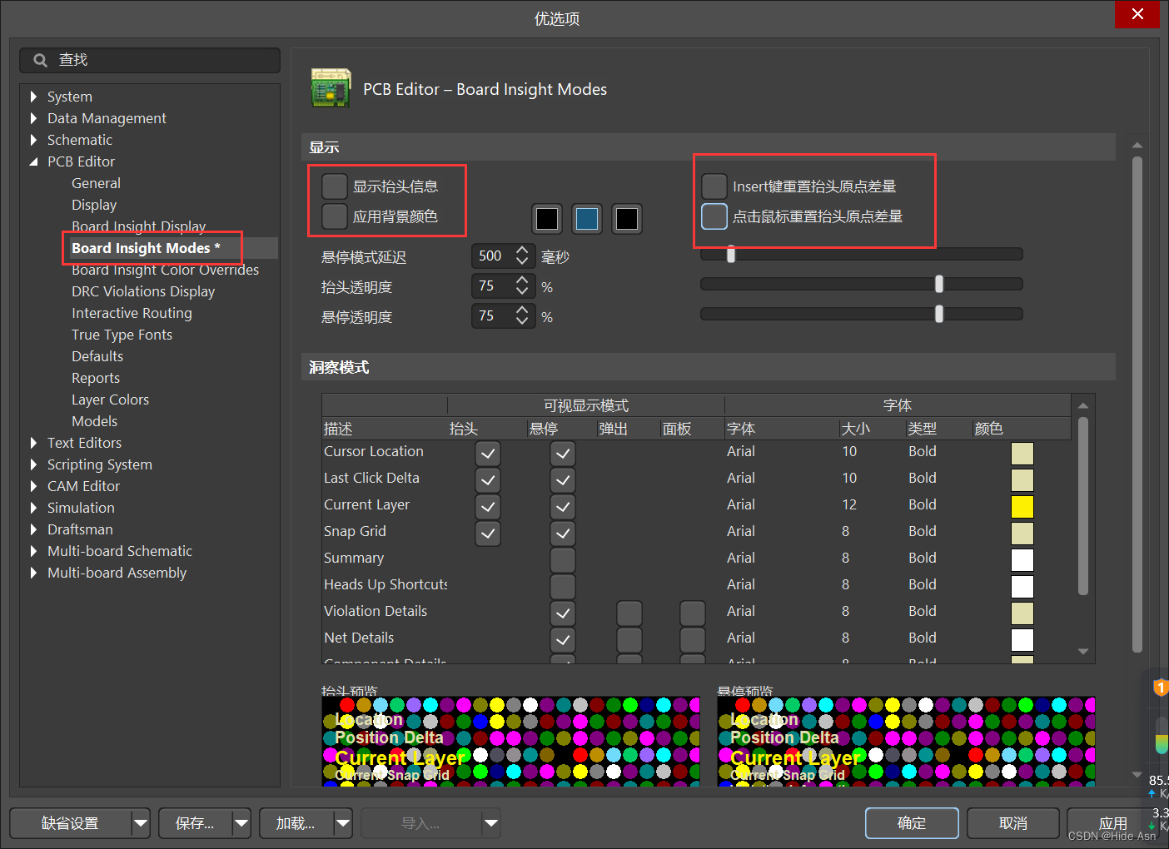The width and height of the screenshot is (1169, 849).
Task: Open 导入 button dropdown arrow
Action: point(491,823)
